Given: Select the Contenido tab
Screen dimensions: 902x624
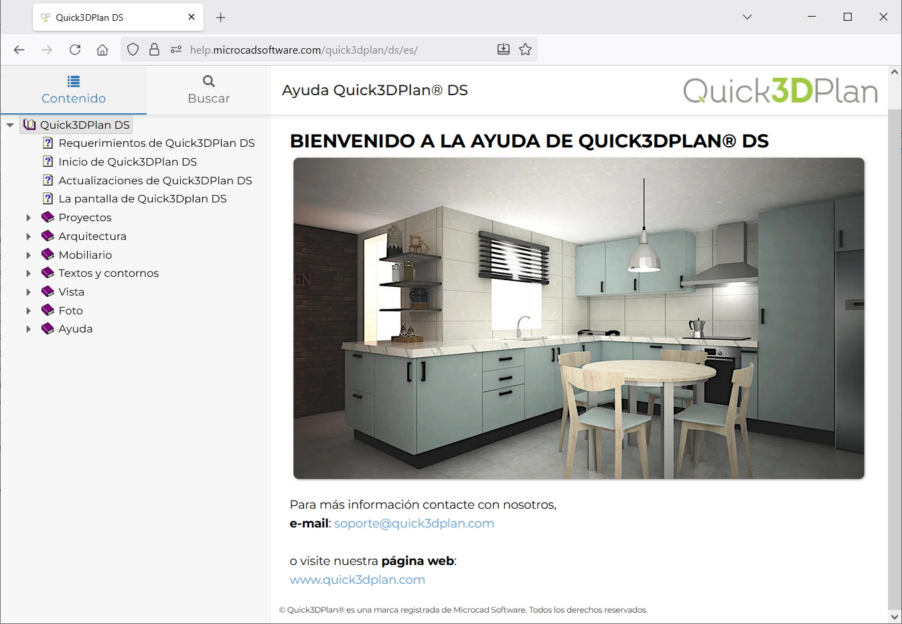Looking at the screenshot, I should tap(74, 90).
